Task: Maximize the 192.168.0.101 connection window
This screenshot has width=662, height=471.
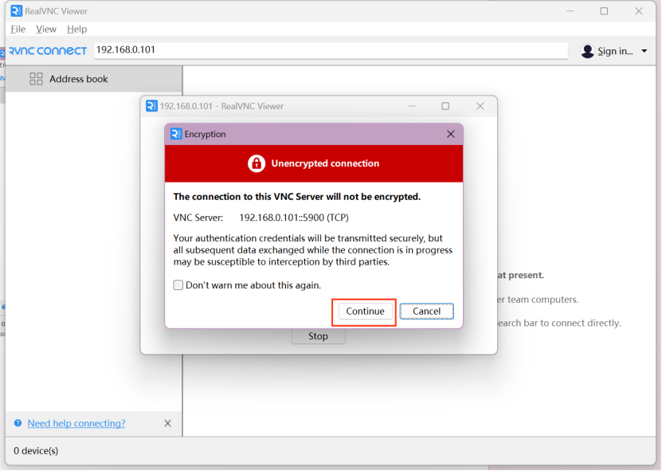Action: [445, 106]
